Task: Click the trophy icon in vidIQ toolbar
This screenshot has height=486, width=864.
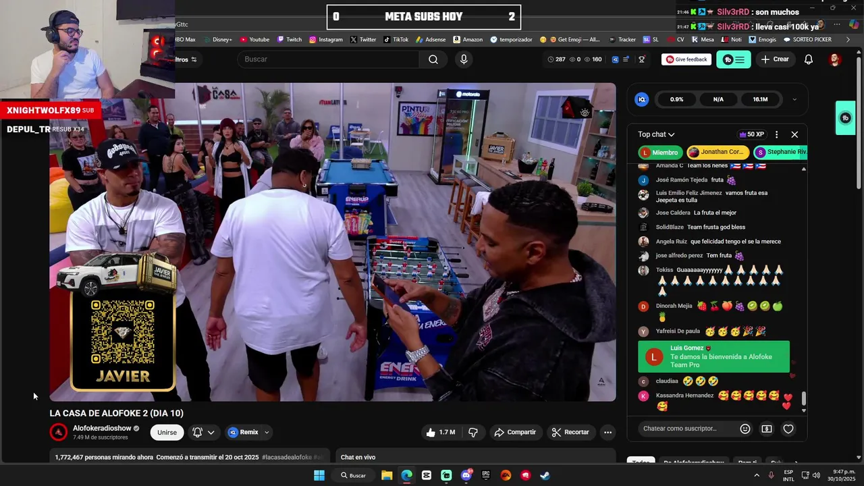Action: point(642,59)
